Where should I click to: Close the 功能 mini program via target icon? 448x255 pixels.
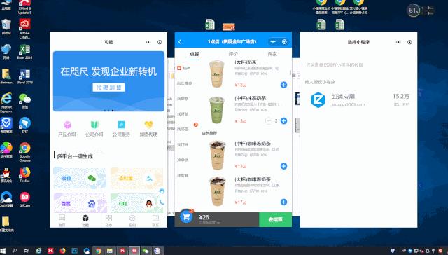click(x=160, y=42)
